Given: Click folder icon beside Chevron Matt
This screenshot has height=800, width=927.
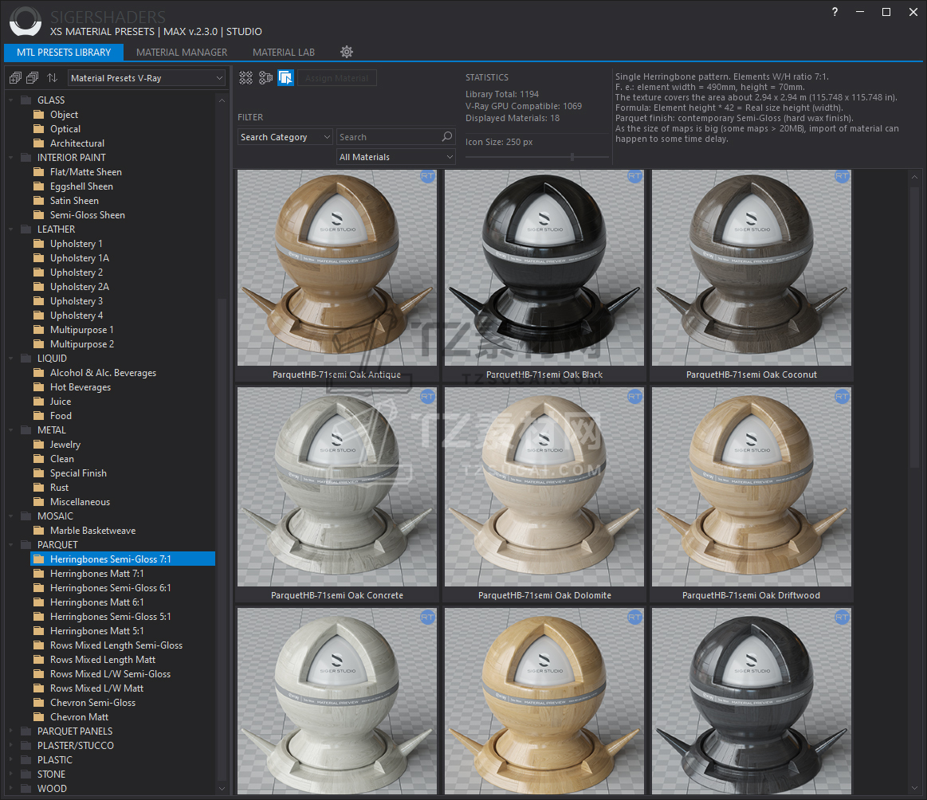Looking at the screenshot, I should pyautogui.click(x=39, y=716).
